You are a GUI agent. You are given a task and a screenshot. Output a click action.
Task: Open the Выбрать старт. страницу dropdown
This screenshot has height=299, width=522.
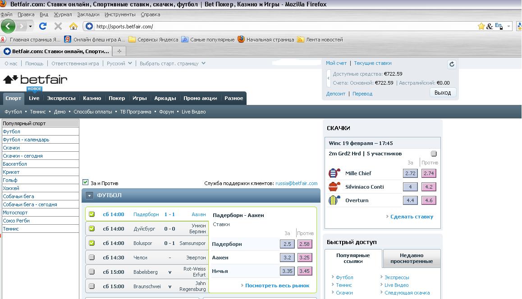[173, 63]
